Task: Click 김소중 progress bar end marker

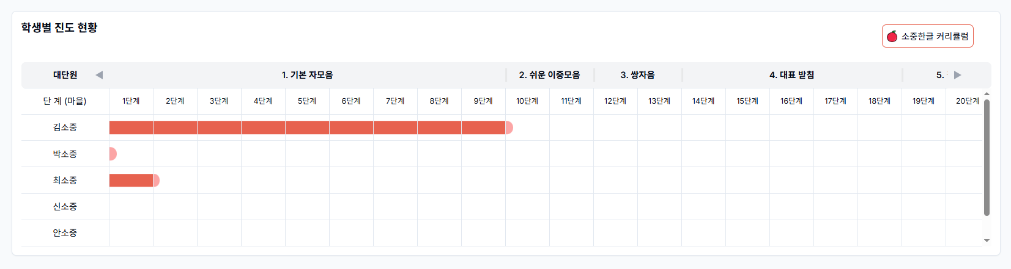Action: click(x=509, y=127)
